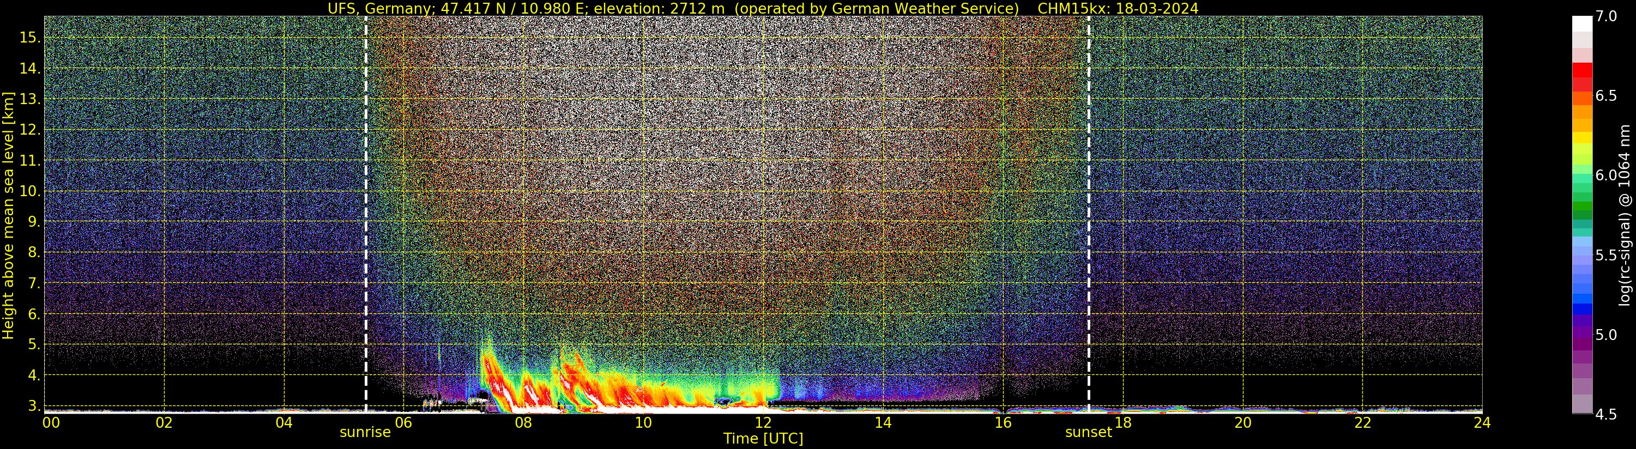This screenshot has width=1636, height=449.
Task: Click the height axis tick label 14.
Action: click(x=30, y=68)
